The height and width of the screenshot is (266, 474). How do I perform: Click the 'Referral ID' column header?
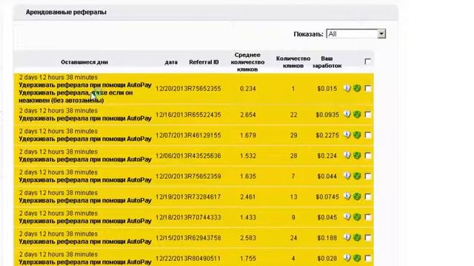pyautogui.click(x=204, y=62)
